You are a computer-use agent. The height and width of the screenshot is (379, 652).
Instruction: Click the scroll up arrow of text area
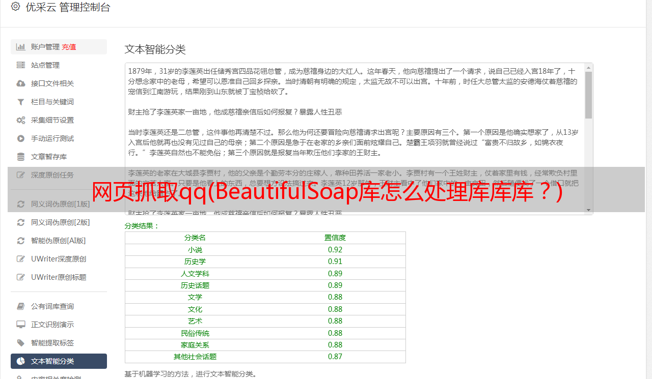588,68
